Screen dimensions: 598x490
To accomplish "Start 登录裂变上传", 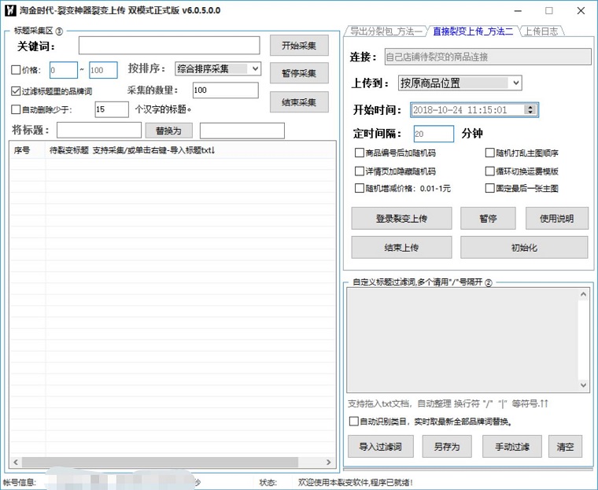I will tap(401, 218).
